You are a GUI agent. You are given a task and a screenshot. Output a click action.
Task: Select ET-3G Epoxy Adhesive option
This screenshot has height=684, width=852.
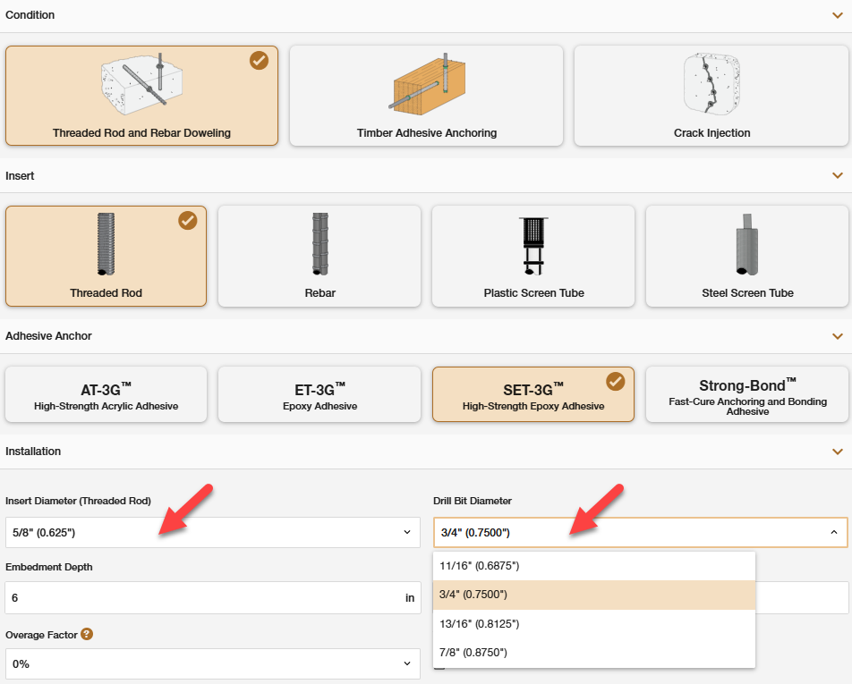(319, 394)
